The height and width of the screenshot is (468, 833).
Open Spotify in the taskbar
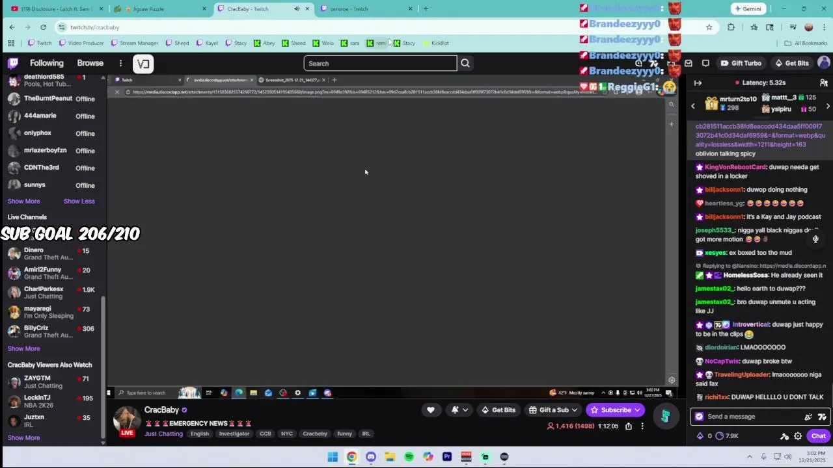tap(409, 457)
